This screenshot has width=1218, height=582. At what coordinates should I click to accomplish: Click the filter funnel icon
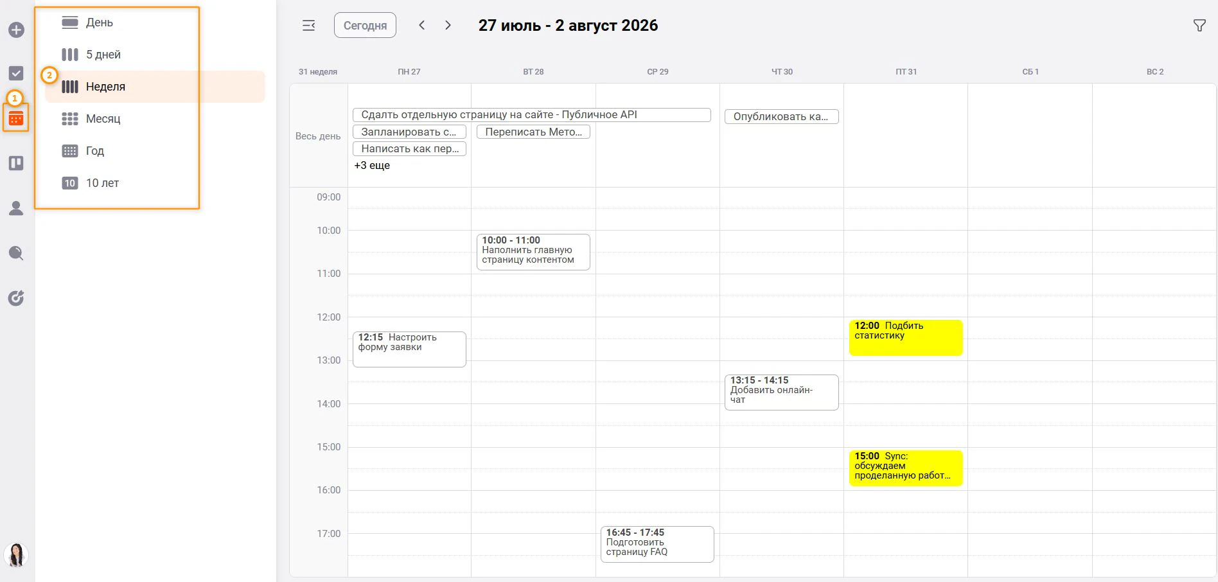(1199, 26)
